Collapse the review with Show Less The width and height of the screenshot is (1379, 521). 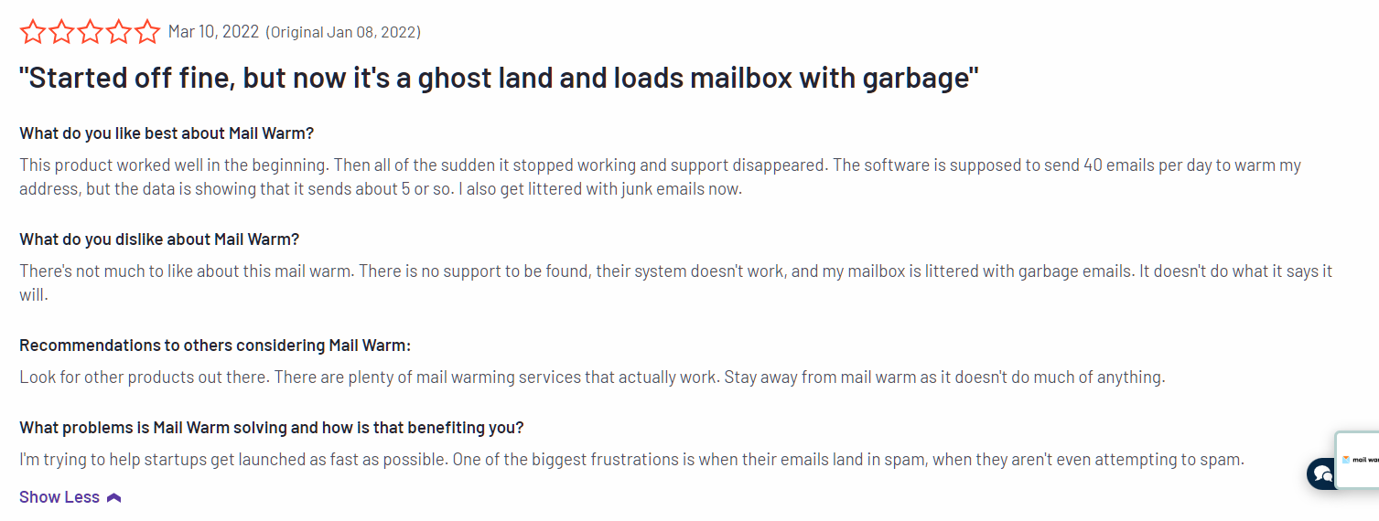(59, 497)
